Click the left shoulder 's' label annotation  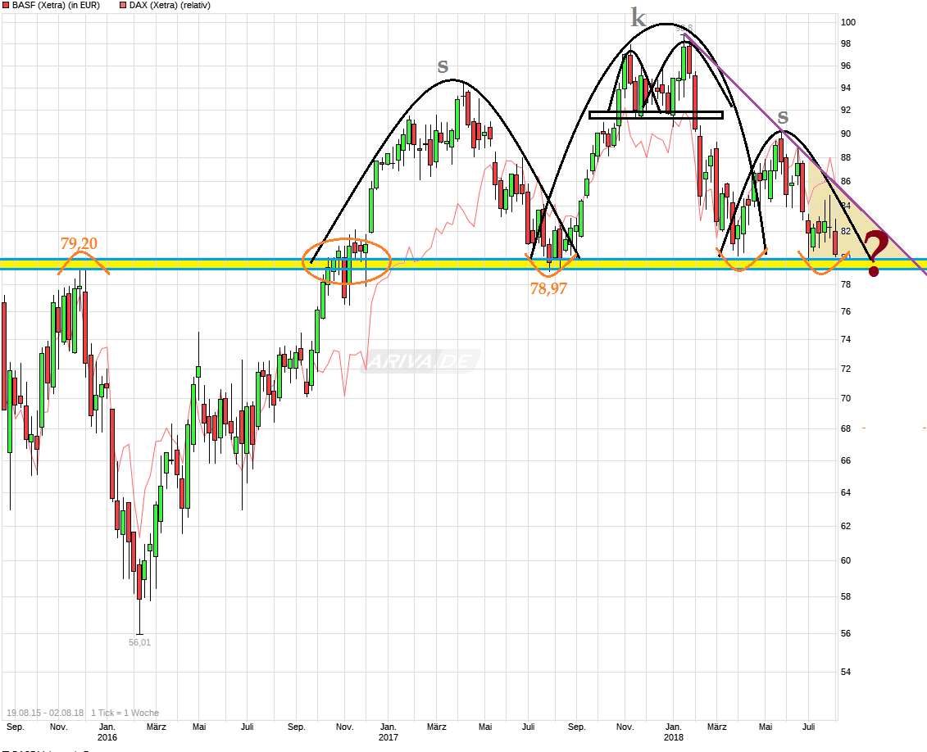coord(442,68)
